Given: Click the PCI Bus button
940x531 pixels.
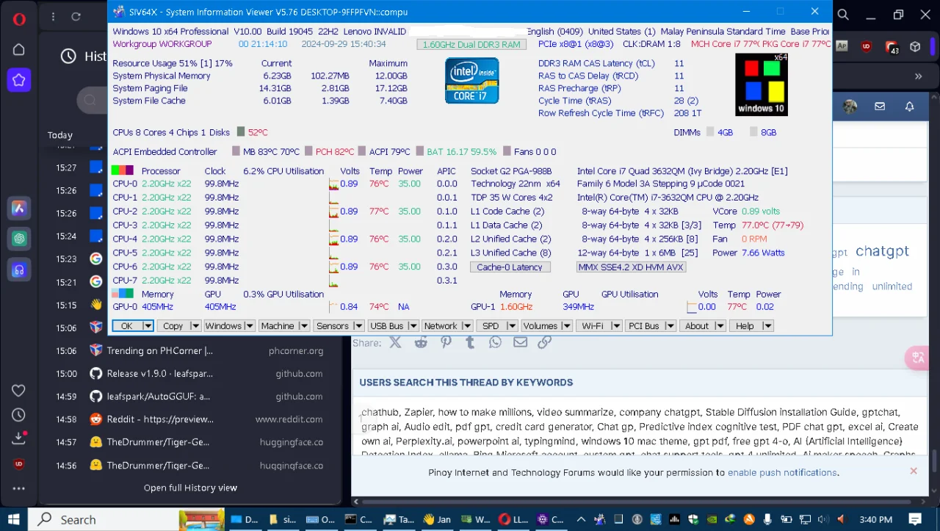Looking at the screenshot, I should coord(643,326).
